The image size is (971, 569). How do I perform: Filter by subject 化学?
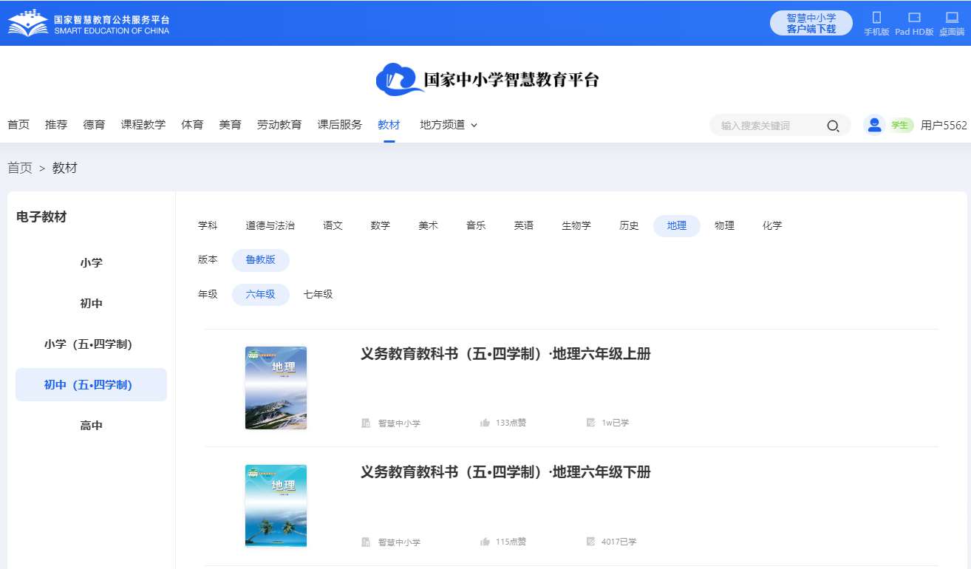(772, 225)
